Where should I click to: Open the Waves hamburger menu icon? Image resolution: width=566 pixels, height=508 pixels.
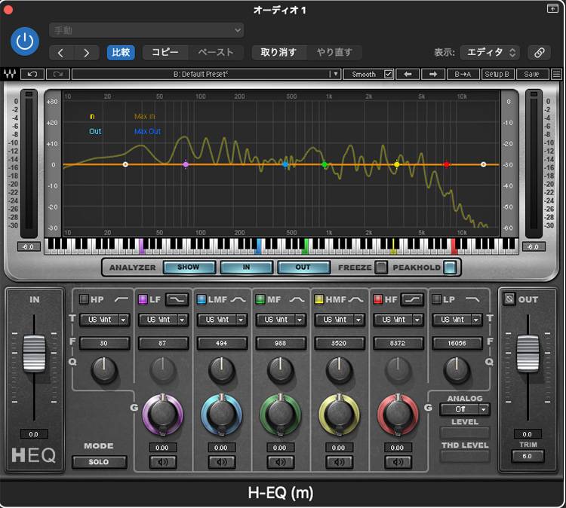coord(557,75)
